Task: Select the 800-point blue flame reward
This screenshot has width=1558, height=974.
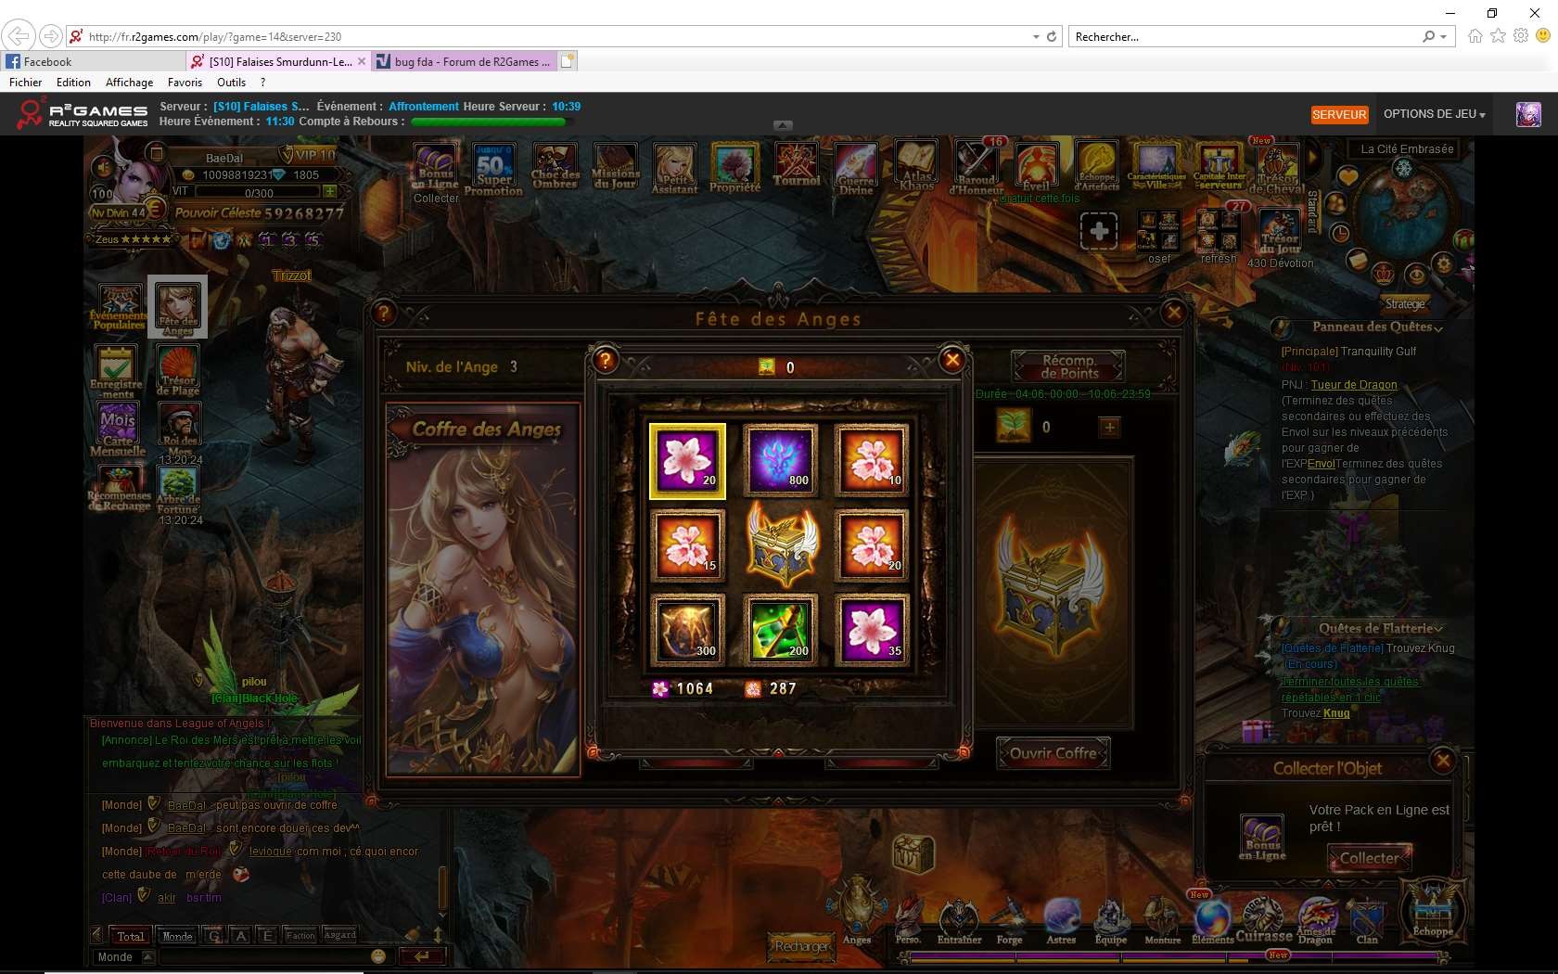Action: (x=779, y=458)
